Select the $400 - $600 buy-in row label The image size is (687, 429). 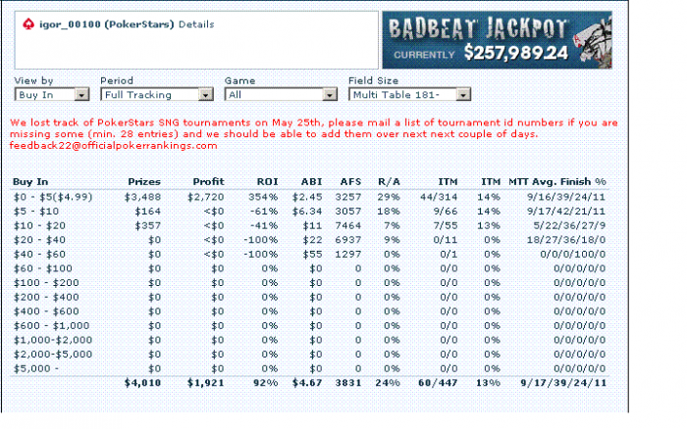click(x=46, y=311)
